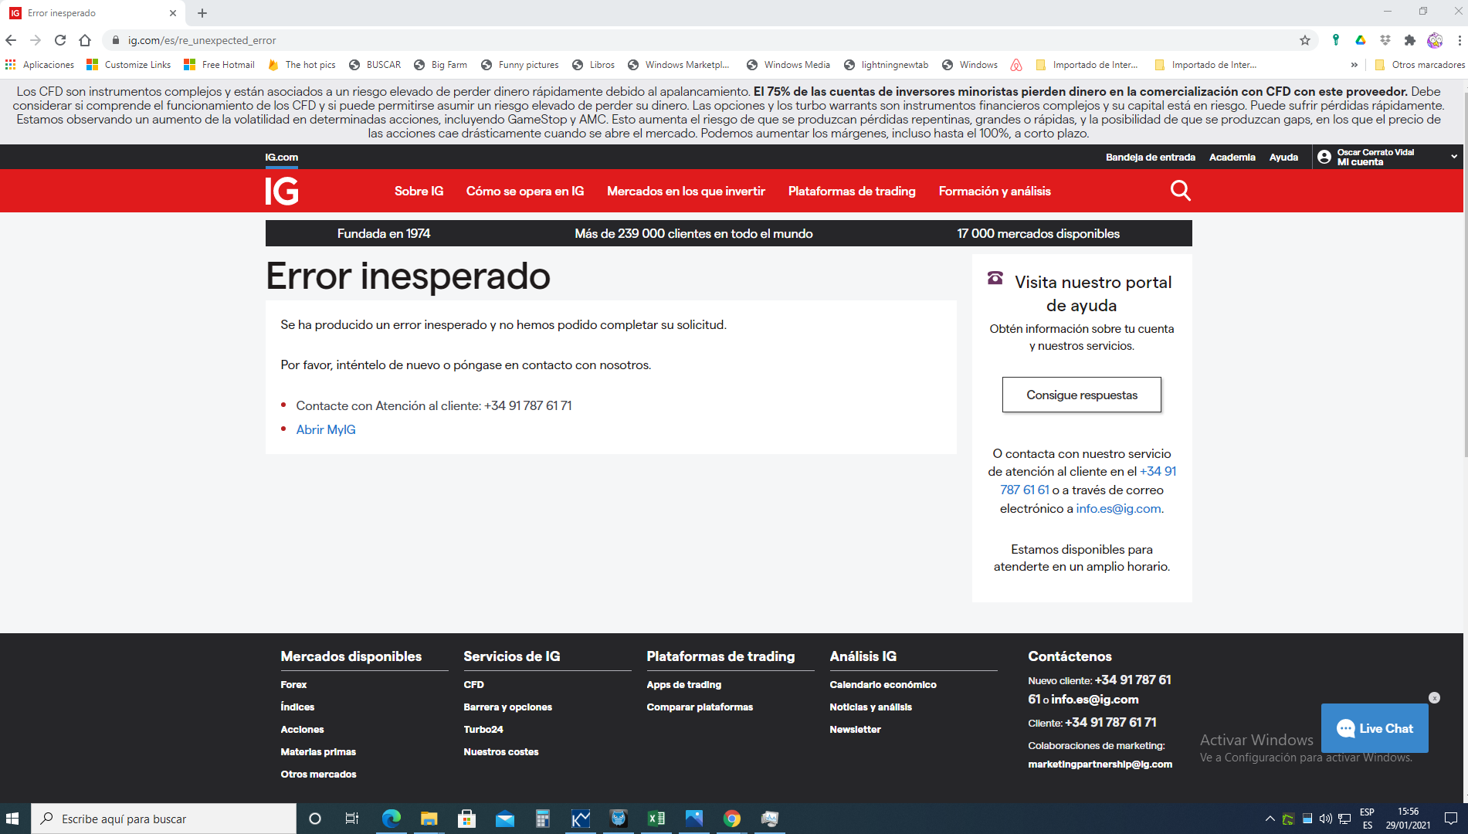Screen dimensions: 1468x834
Task: Close the Error inesperado tab
Action: pos(173,13)
